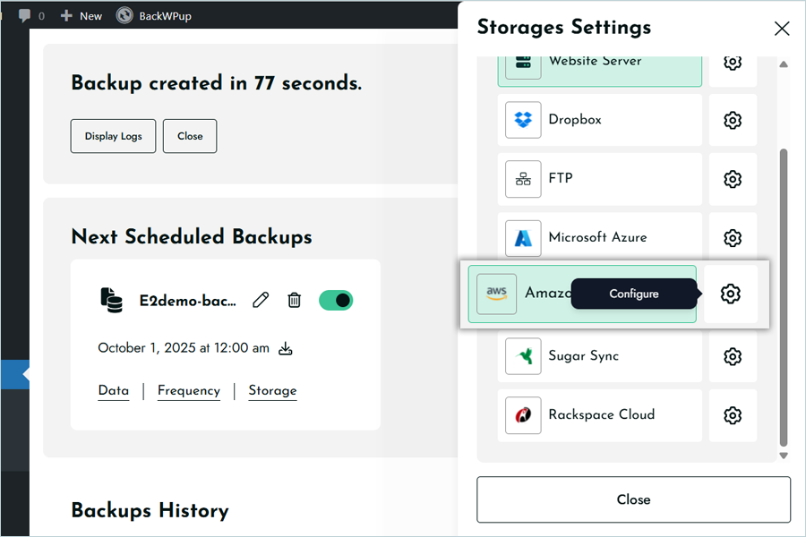Delete the E2demo backup job
This screenshot has height=537, width=806.
point(294,300)
